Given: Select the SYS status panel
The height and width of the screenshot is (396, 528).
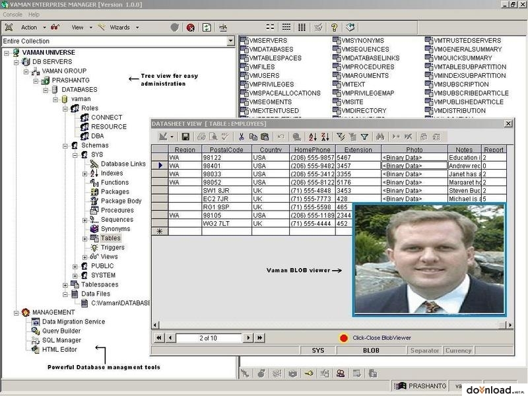Looking at the screenshot, I should (318, 350).
